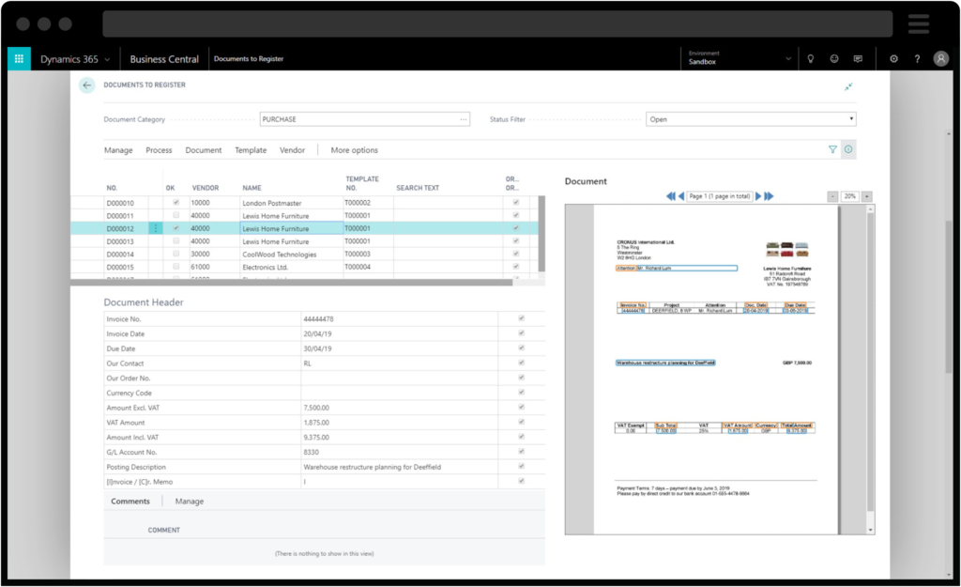Enable the OK checkbox for row D000010

[175, 202]
